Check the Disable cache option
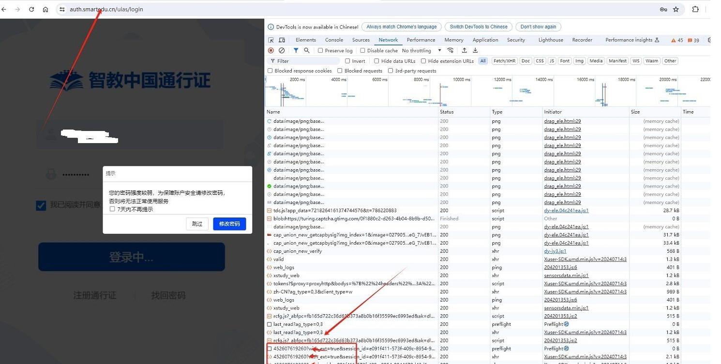This screenshot has width=721, height=364. [362, 50]
